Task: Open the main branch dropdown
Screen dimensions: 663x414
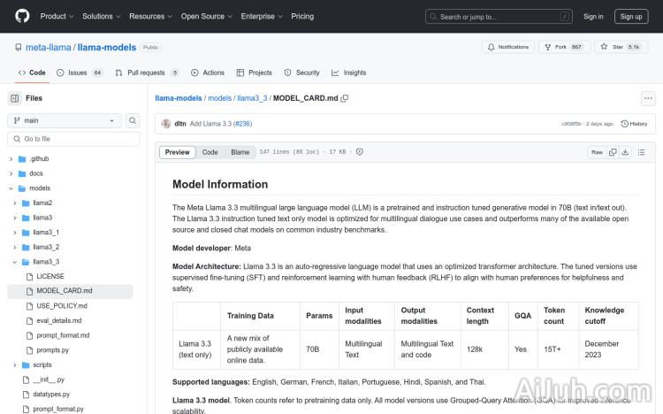Action: tap(65, 120)
